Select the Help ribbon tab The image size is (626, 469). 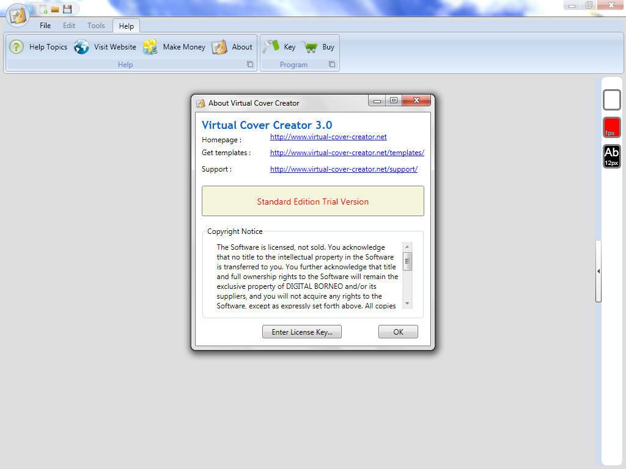click(126, 26)
